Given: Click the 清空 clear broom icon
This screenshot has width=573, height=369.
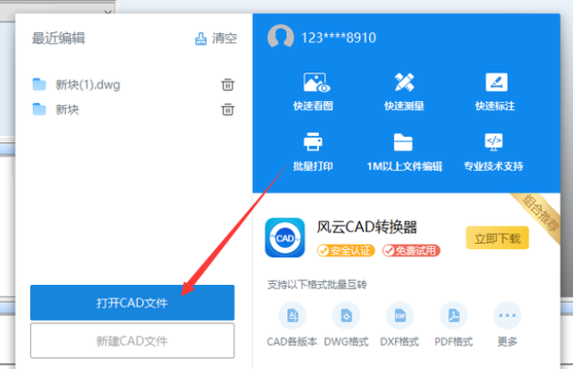Looking at the screenshot, I should [200, 38].
